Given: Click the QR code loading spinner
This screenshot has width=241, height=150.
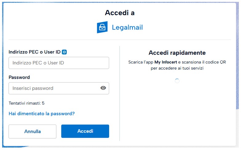Looking at the screenshot, I should pyautogui.click(x=177, y=81).
